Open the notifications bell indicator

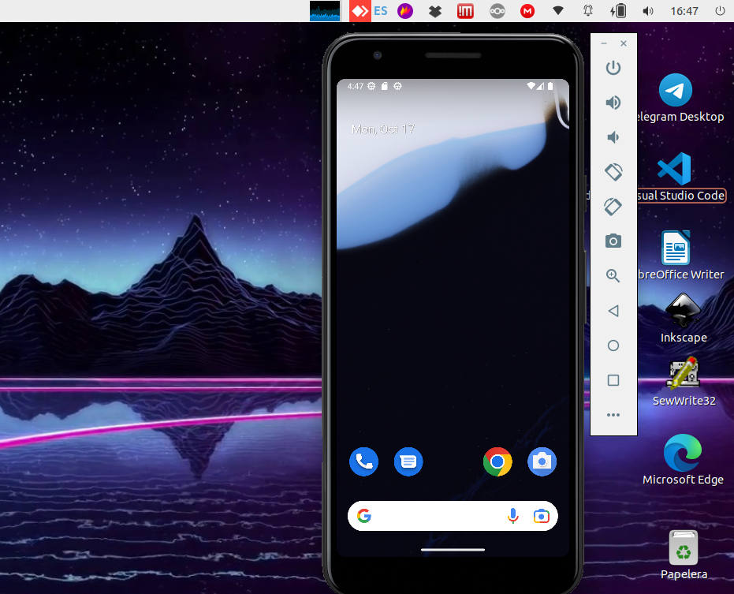click(588, 11)
